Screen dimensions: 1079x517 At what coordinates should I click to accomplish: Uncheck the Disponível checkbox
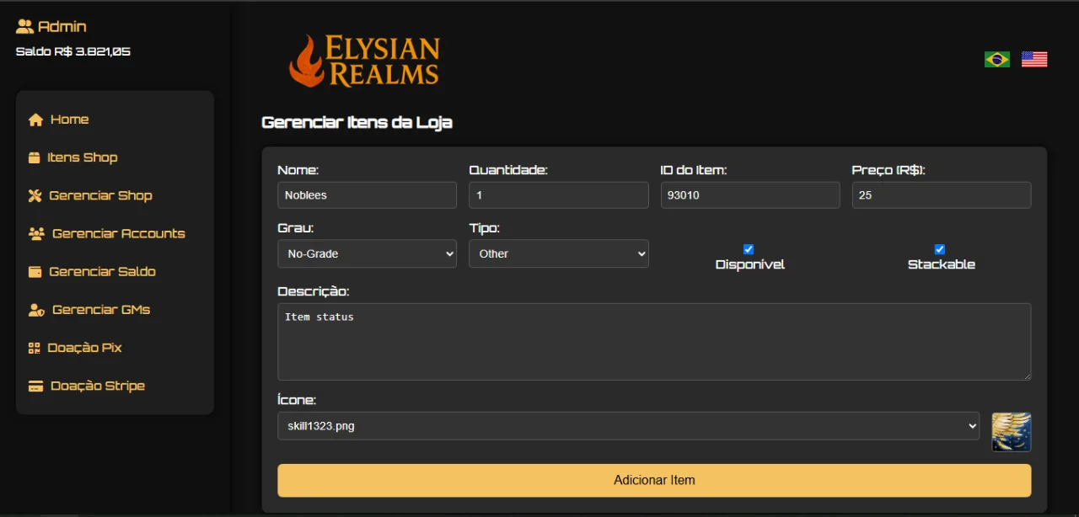749,249
